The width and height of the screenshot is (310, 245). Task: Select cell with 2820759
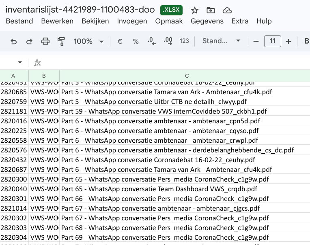click(14, 101)
